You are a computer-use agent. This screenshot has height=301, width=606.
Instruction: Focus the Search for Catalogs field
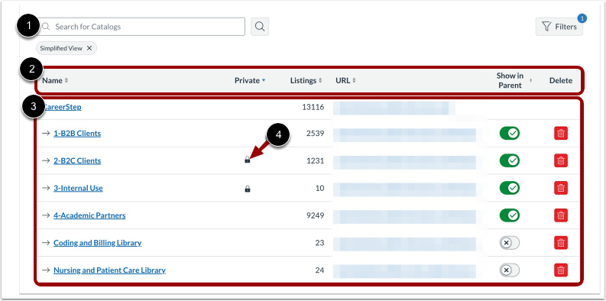coord(141,27)
